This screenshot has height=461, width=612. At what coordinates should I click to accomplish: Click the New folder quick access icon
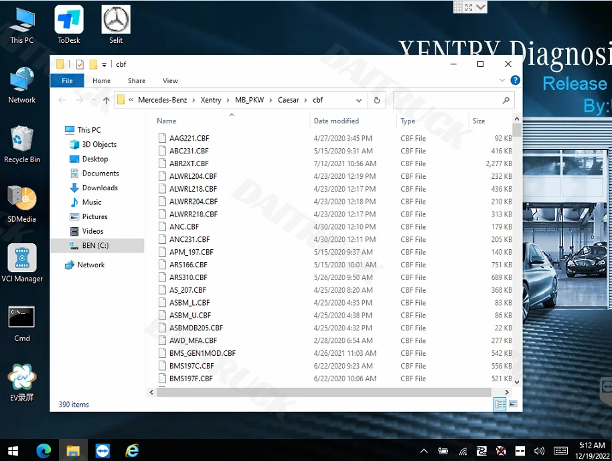point(93,64)
